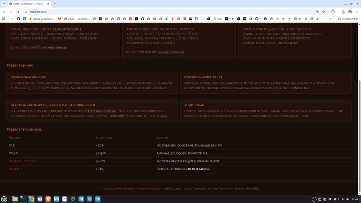Open the All Bookmarks folder

pos(348,19)
